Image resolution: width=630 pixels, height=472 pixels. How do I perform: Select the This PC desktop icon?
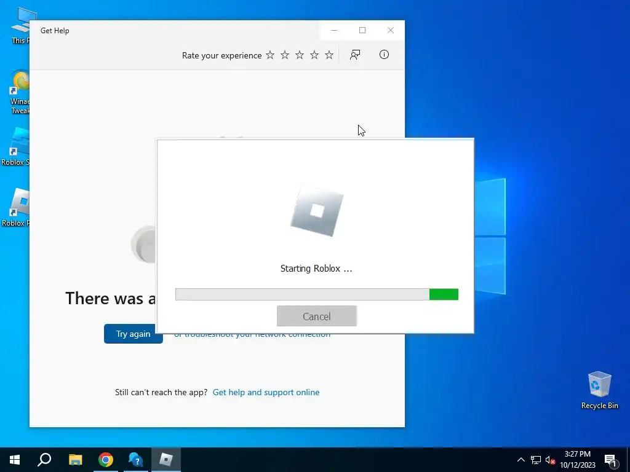20,25
